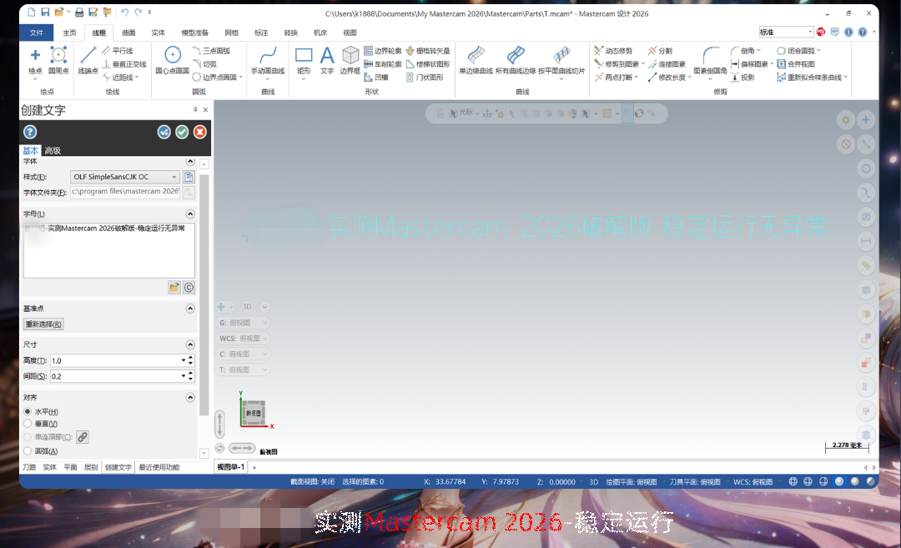The height and width of the screenshot is (548, 901).
Task: Click the 文字 text tool
Action: tap(327, 62)
